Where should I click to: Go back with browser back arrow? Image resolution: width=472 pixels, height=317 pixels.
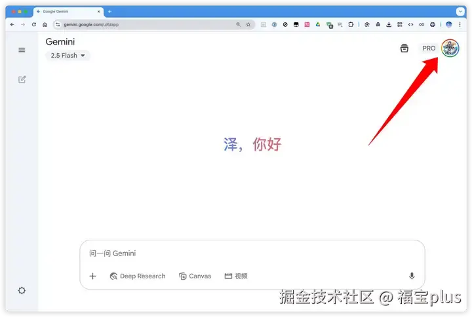12,25
